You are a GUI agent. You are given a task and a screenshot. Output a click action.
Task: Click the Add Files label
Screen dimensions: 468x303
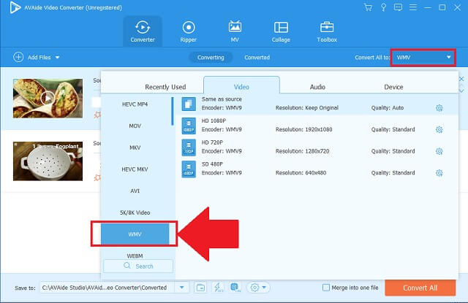[x=39, y=57]
